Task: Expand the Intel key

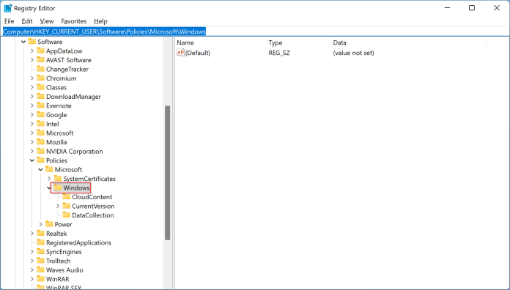Action: tap(32, 124)
